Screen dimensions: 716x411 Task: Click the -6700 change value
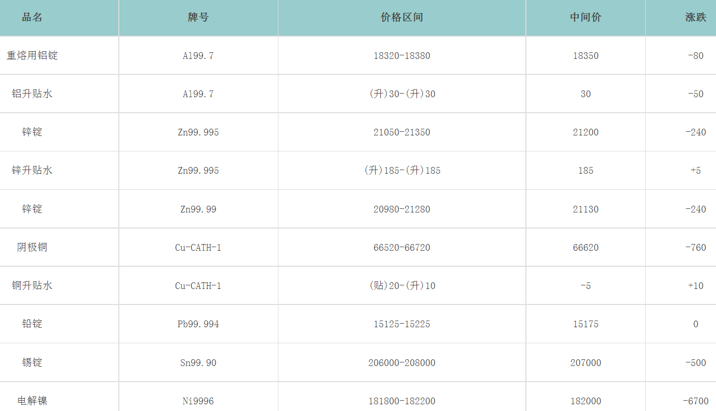point(695,401)
